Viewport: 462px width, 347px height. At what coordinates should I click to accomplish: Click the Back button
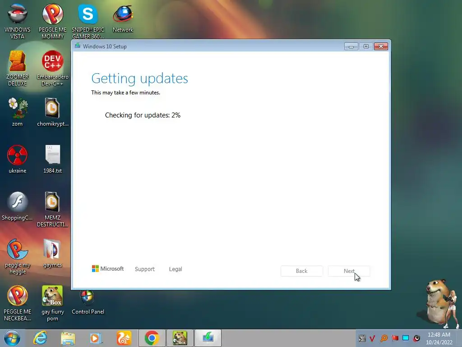[302, 271]
